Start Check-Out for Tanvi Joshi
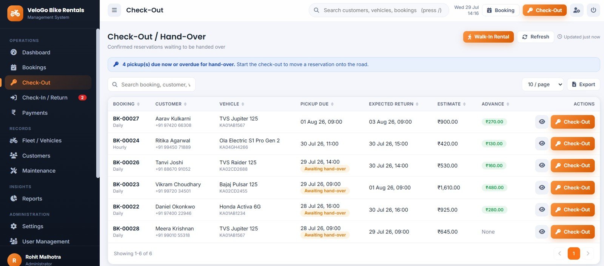This screenshot has width=604, height=266. [x=572, y=165]
